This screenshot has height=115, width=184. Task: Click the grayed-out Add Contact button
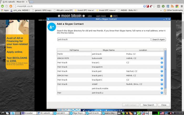point(131,105)
